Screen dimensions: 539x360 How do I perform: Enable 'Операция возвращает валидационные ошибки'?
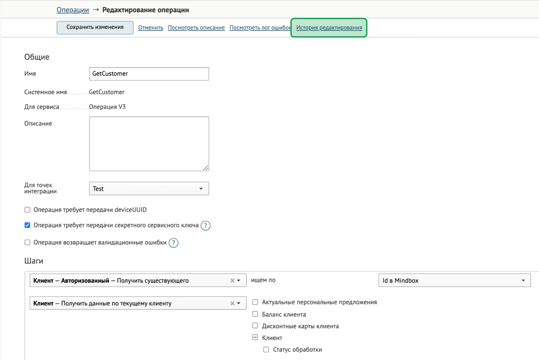[x=27, y=242]
